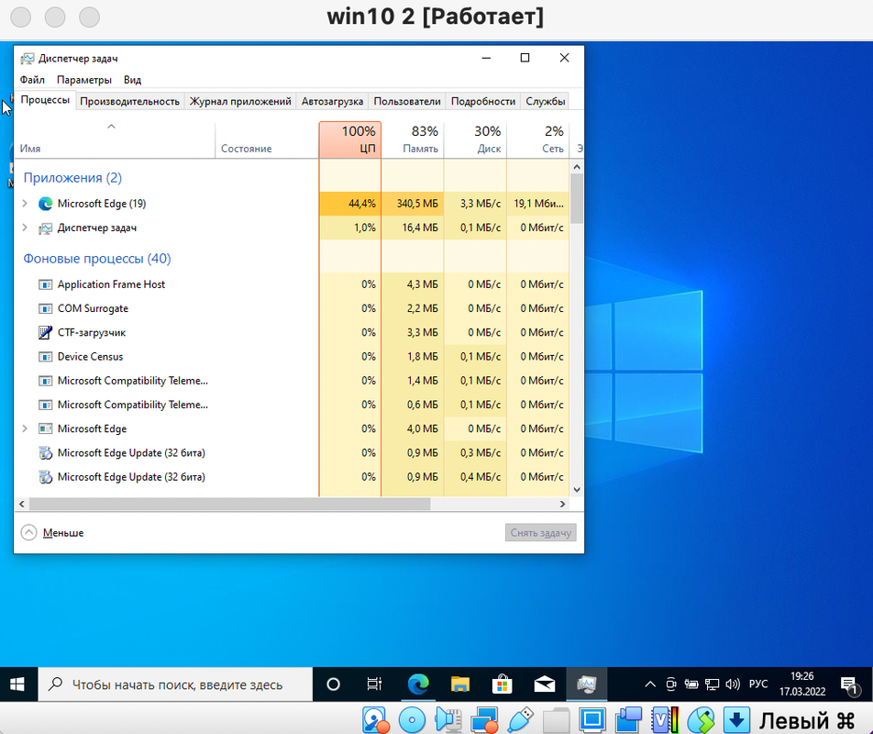Click the VirtualBox keyboard capture arrow icon
Image resolution: width=873 pixels, height=734 pixels.
(736, 720)
